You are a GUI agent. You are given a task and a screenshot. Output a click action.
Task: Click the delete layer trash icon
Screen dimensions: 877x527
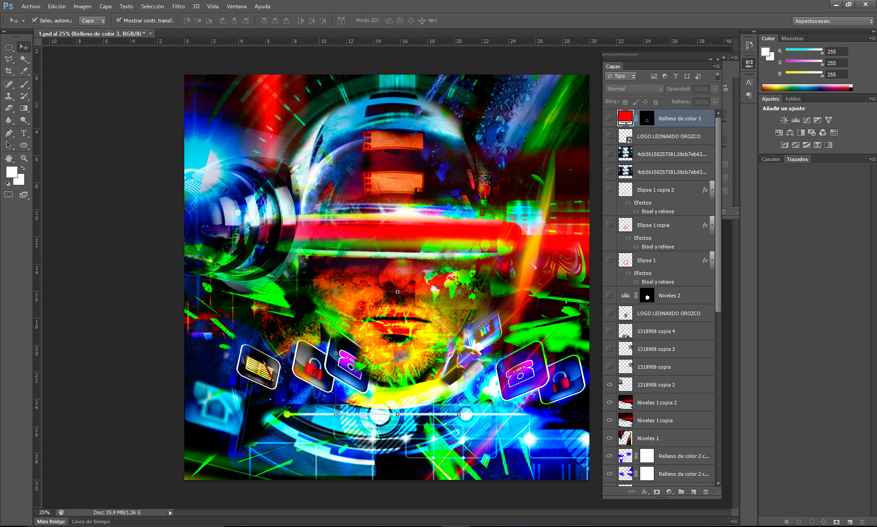click(x=706, y=492)
